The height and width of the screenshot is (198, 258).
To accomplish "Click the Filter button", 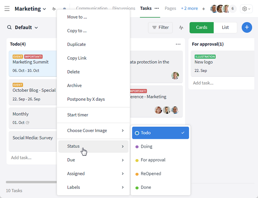I will [160, 28].
